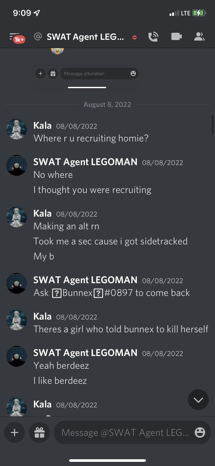Jump to latest messages with down chevron
The width and height of the screenshot is (215, 466).
tap(198, 400)
